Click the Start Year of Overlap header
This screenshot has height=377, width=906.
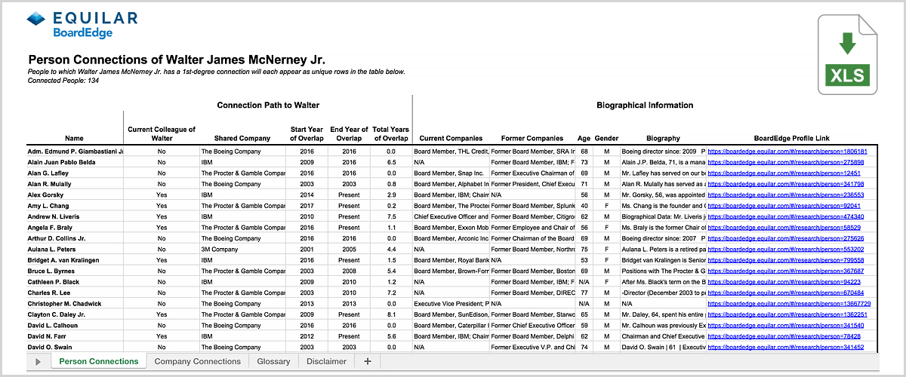click(x=307, y=134)
